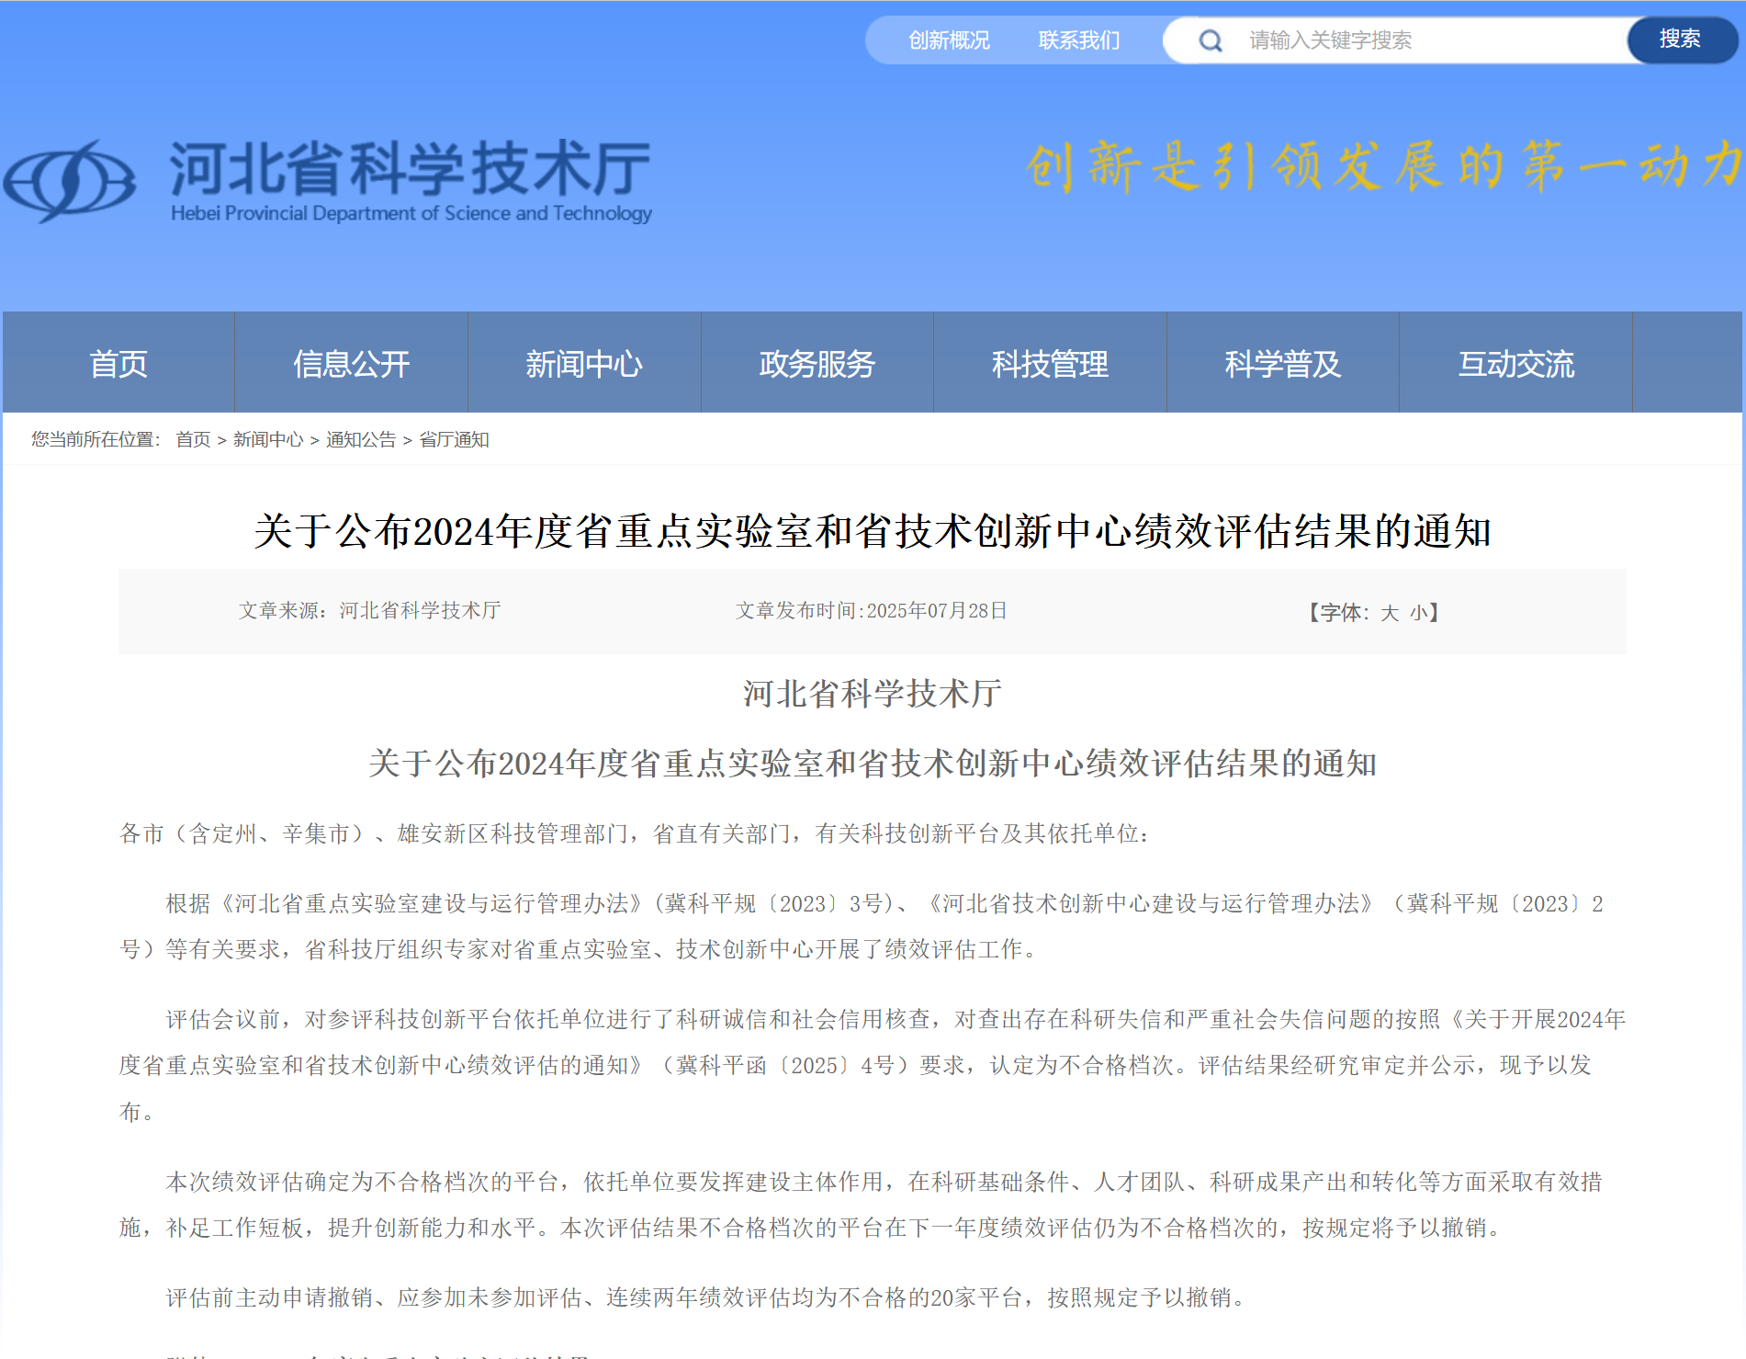The image size is (1746, 1359).
Task: Open 联系我们 link in top bar
Action: (1079, 40)
